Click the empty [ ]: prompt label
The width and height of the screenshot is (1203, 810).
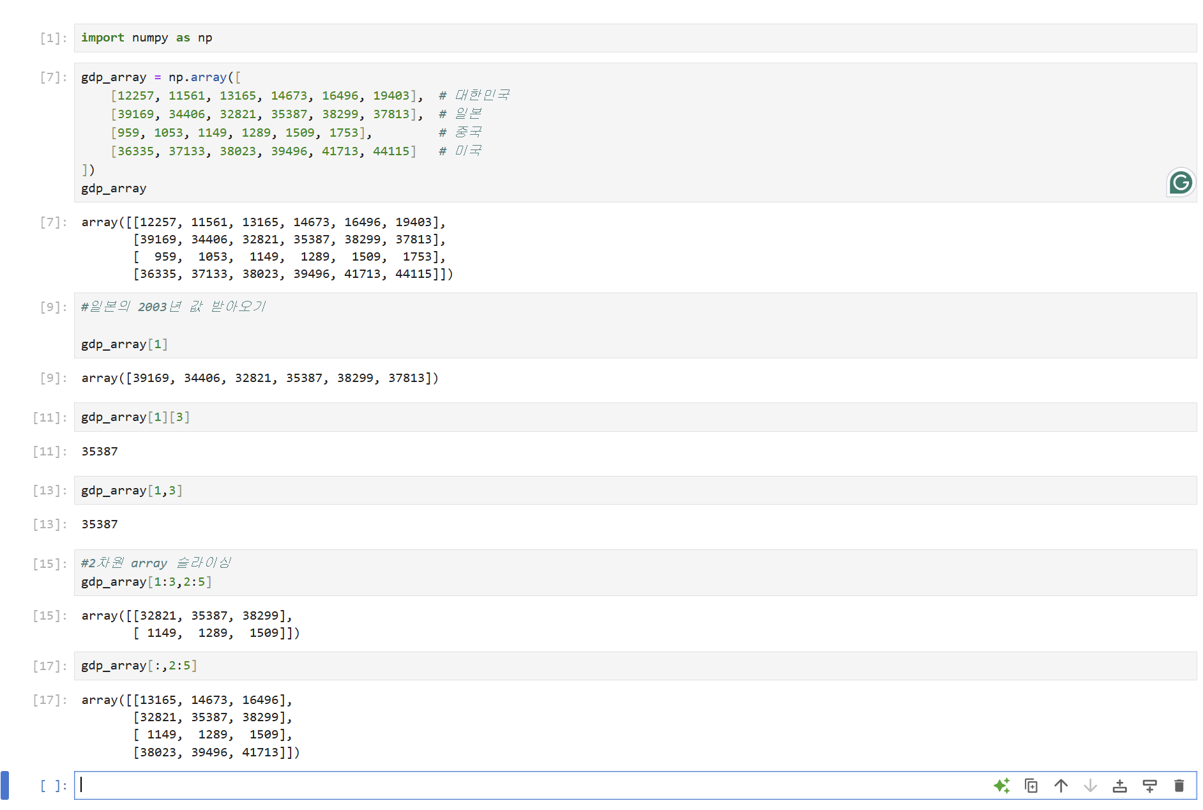54,786
